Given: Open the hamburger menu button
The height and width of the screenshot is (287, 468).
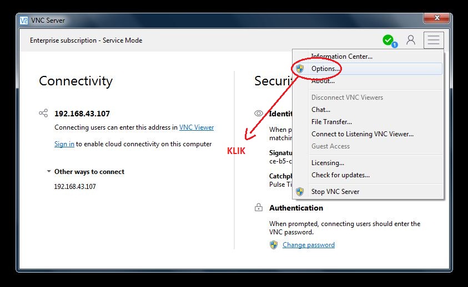Looking at the screenshot, I should click(x=434, y=40).
